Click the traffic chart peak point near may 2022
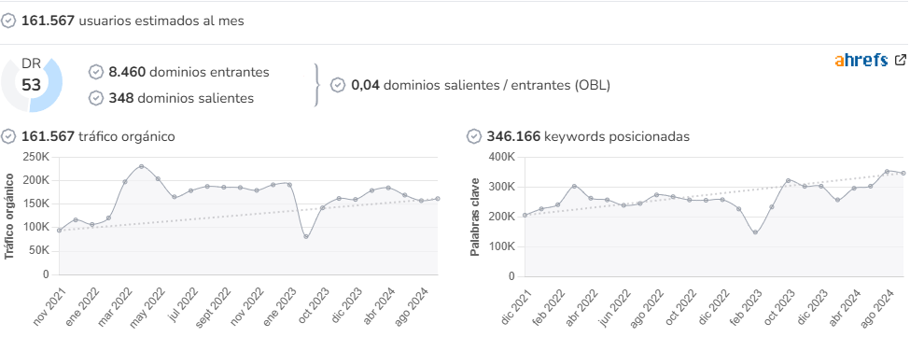Screen dimensions: 910x337 click(x=141, y=166)
